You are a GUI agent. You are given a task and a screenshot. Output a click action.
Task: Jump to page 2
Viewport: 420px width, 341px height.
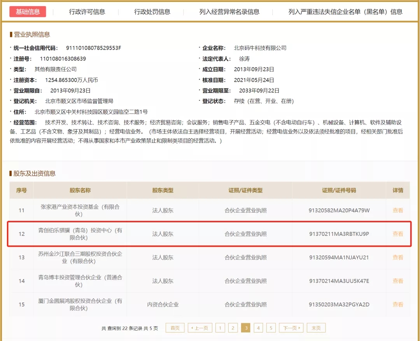233,328
